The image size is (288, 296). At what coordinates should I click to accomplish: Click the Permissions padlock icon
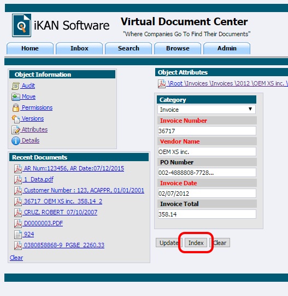pos(16,108)
